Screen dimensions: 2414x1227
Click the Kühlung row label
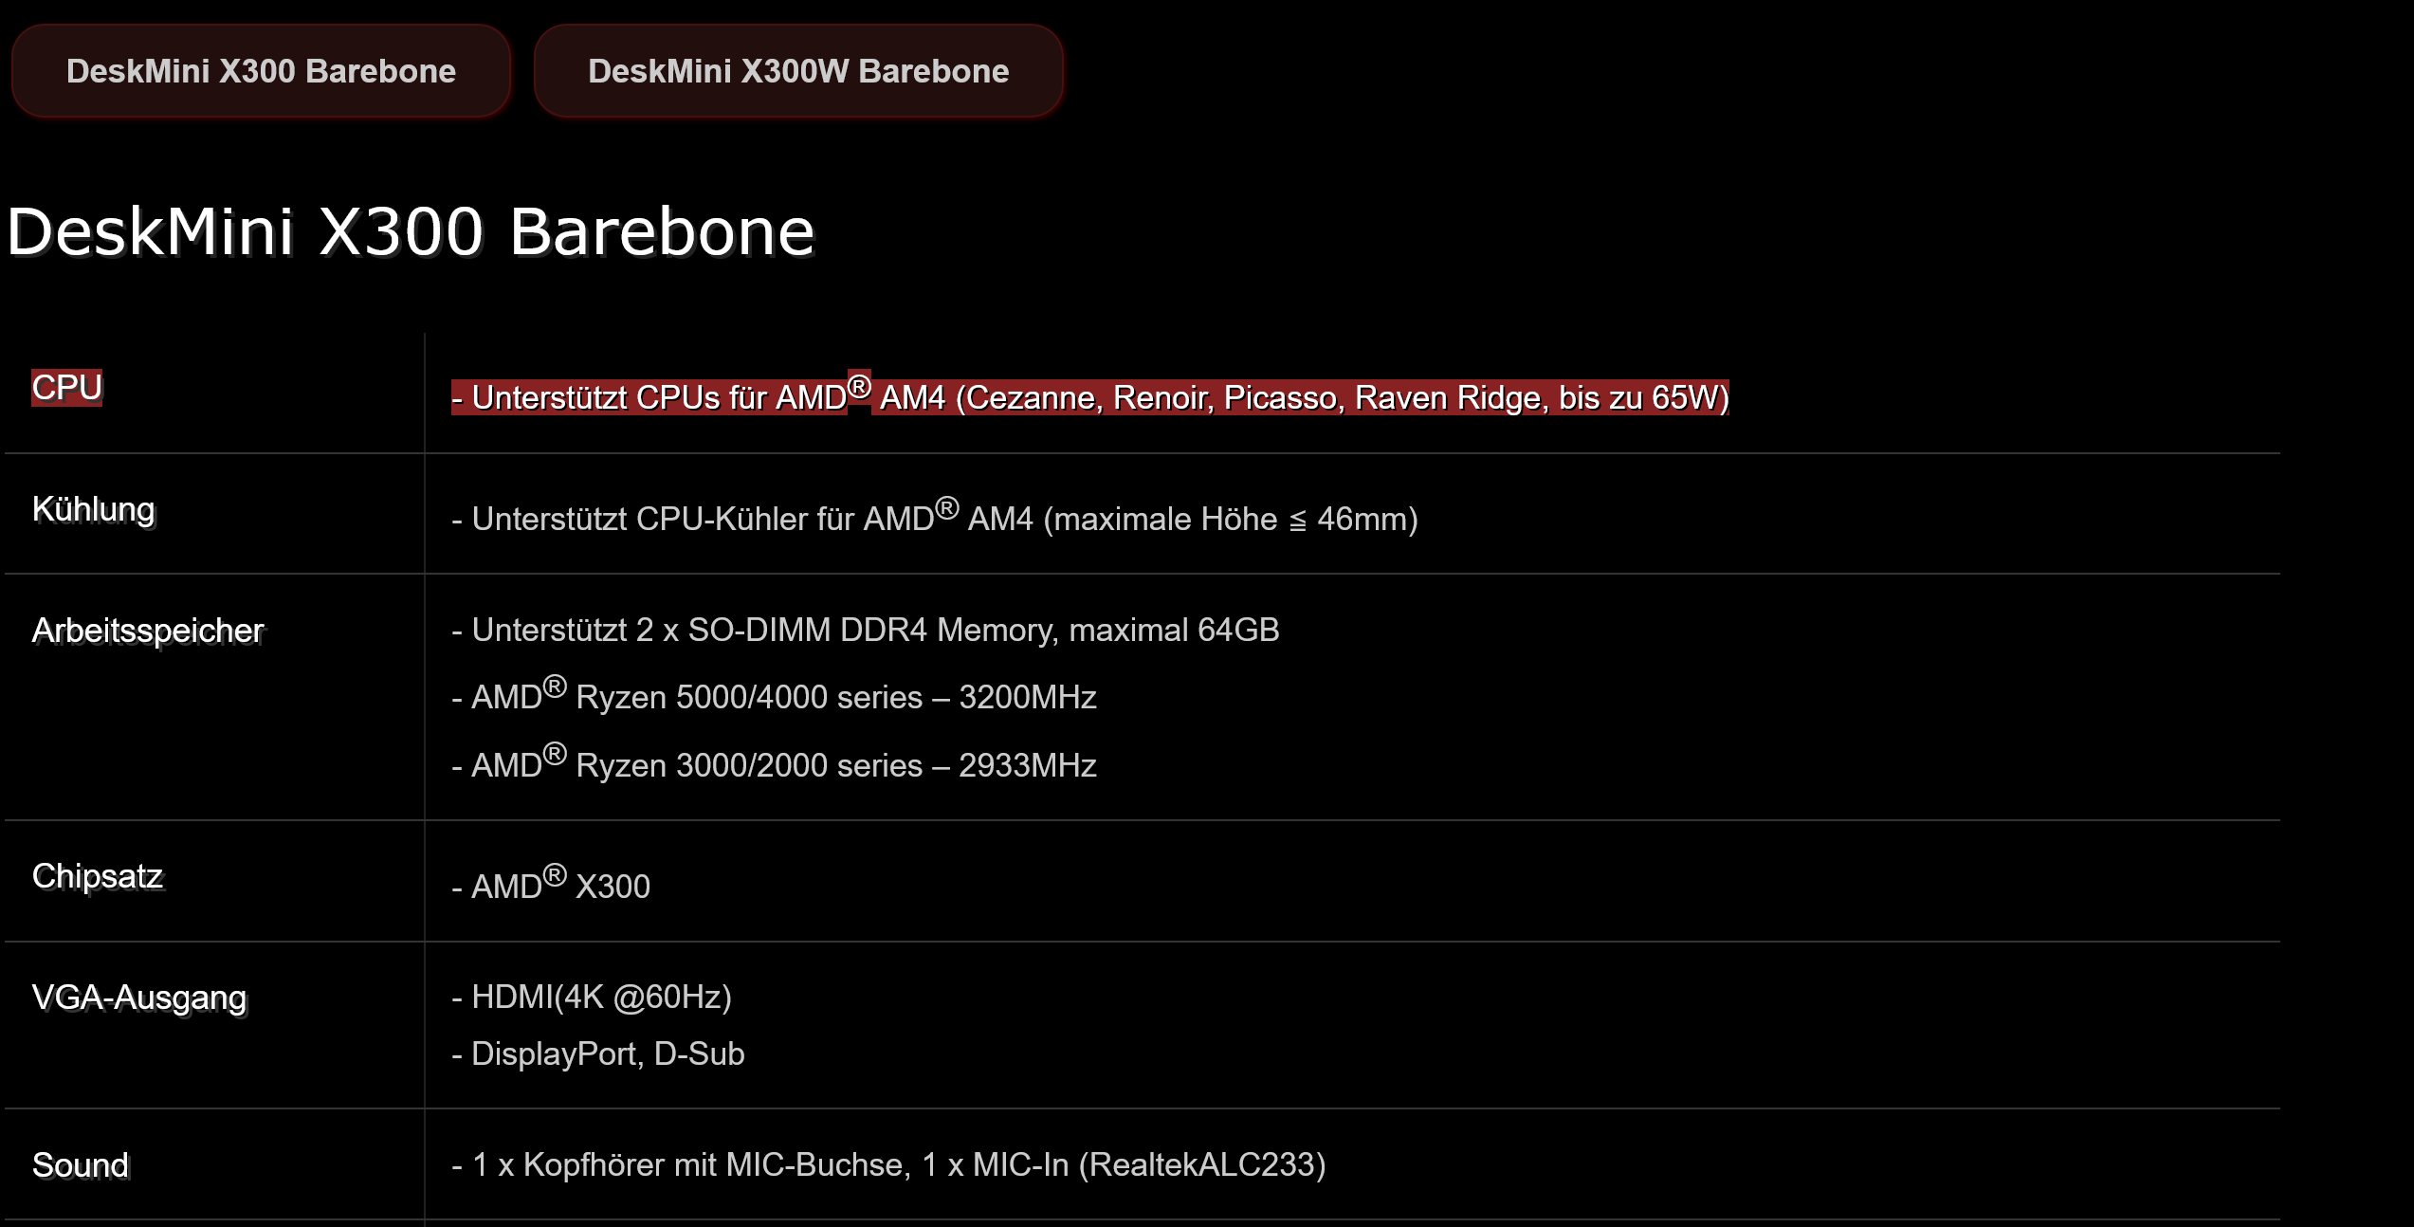click(x=93, y=510)
